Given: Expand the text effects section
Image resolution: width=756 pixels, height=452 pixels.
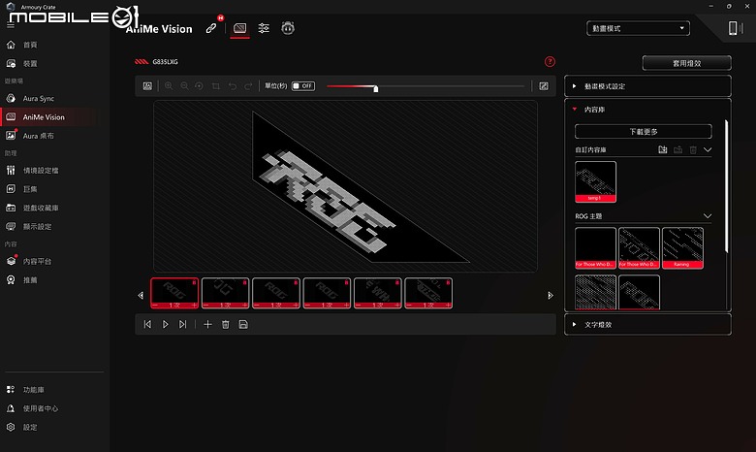Looking at the screenshot, I should [x=647, y=325].
